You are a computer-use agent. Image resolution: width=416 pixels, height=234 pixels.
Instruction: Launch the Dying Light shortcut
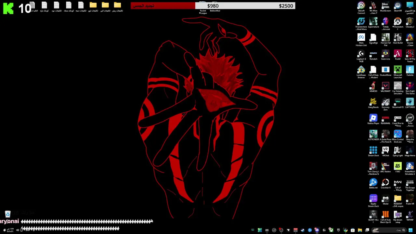pyautogui.click(x=398, y=152)
